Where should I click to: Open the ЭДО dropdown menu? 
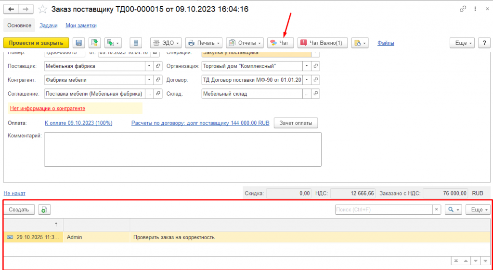click(166, 43)
